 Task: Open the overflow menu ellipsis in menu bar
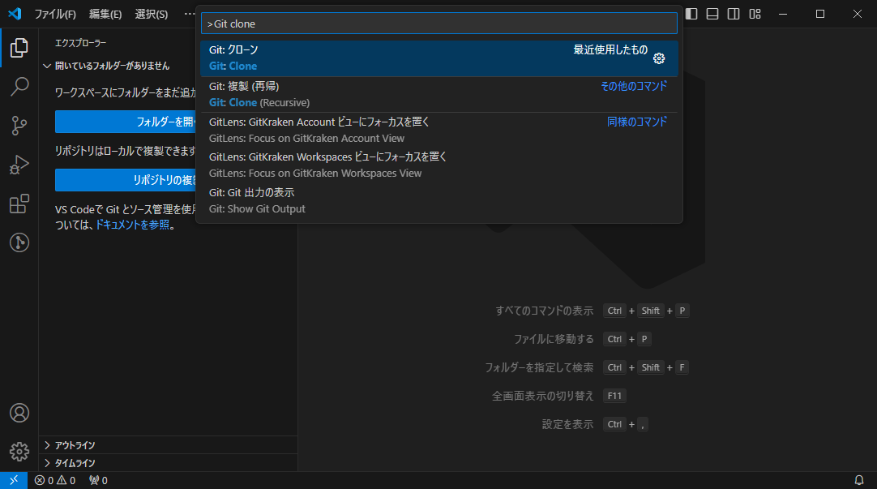[x=189, y=14]
